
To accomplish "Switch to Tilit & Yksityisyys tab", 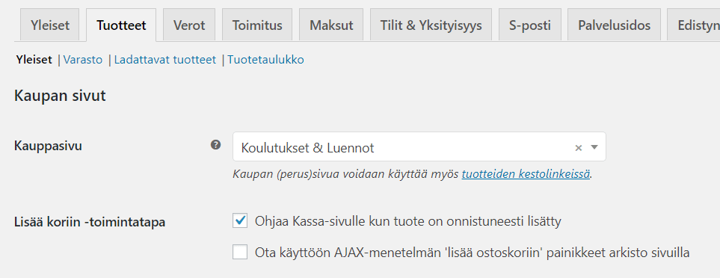I will (x=431, y=25).
